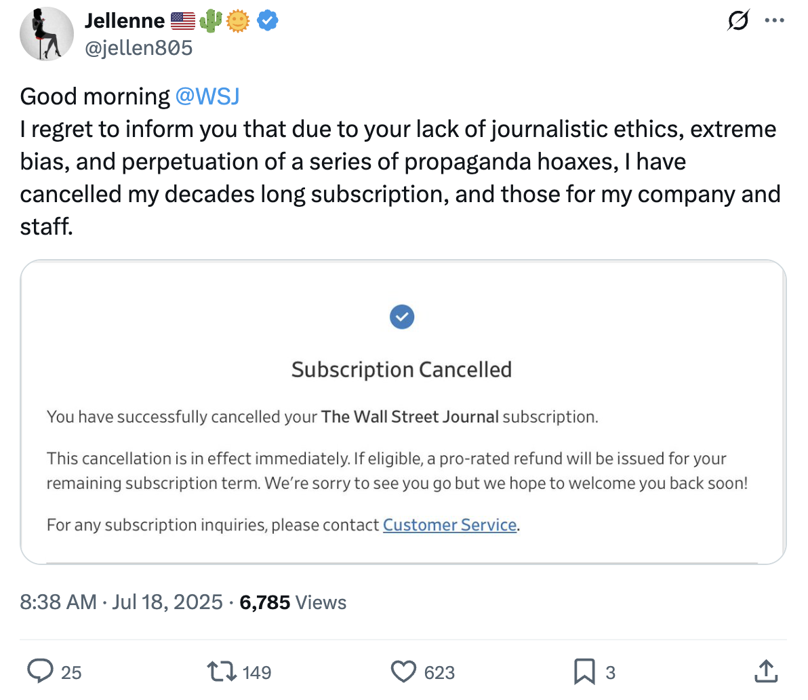Open the @WSJ mention link
Viewport: 808px width, 700px height.
coord(207,96)
